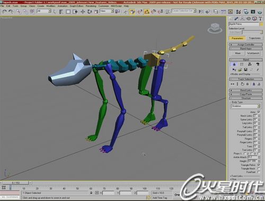Enable Biped Motion Flow Mode button
The width and height of the screenshot is (265, 201).
tap(250, 64)
